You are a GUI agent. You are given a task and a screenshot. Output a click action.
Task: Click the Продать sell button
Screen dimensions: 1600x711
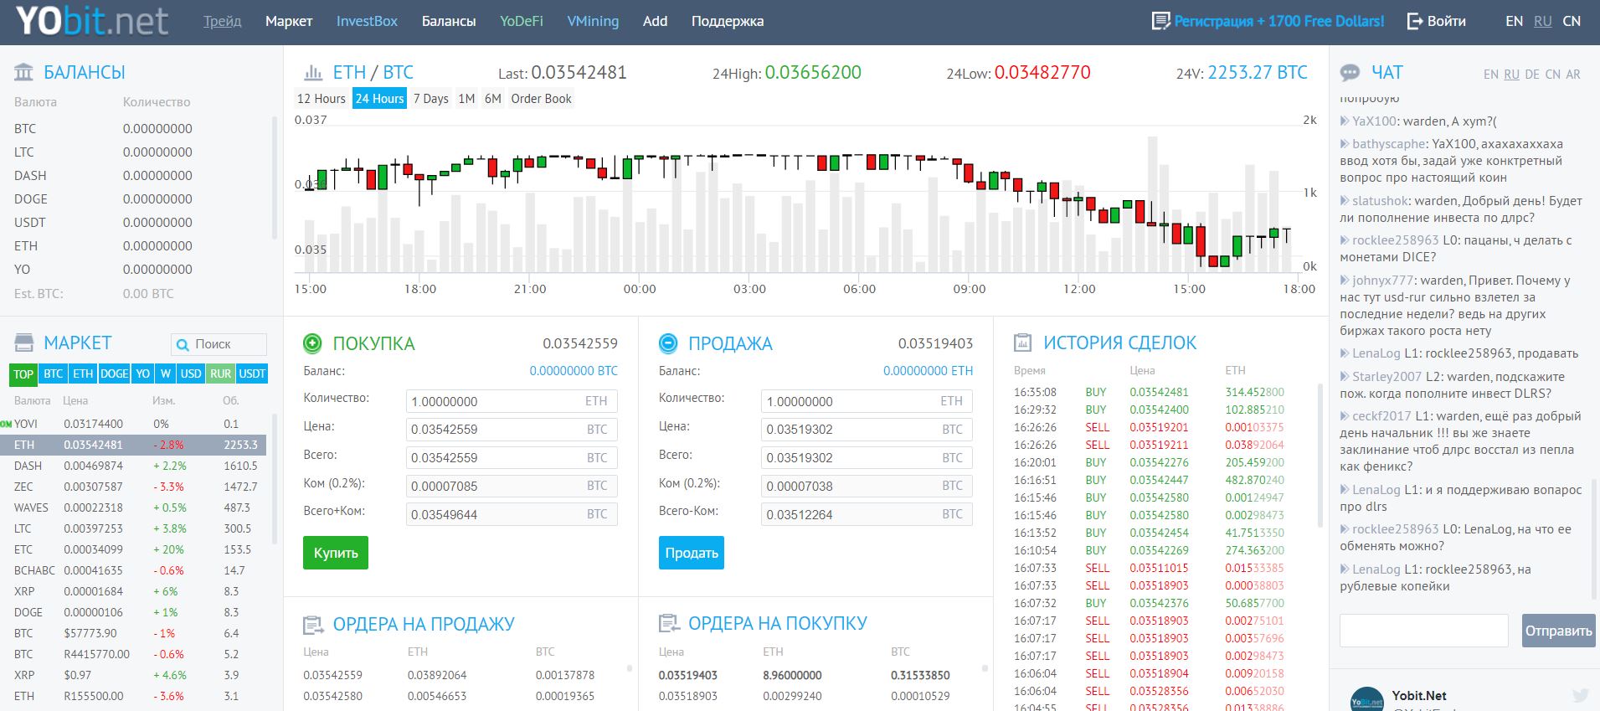692,553
